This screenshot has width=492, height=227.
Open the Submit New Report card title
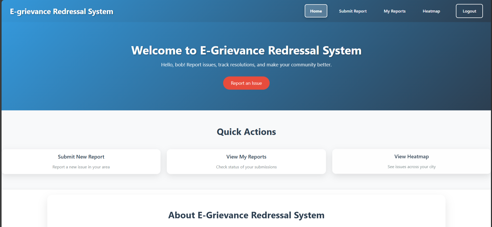click(81, 157)
